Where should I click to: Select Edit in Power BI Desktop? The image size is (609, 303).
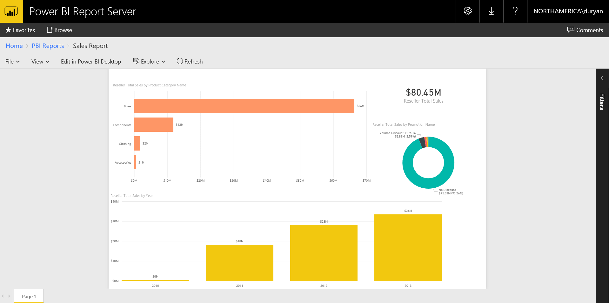click(x=91, y=61)
